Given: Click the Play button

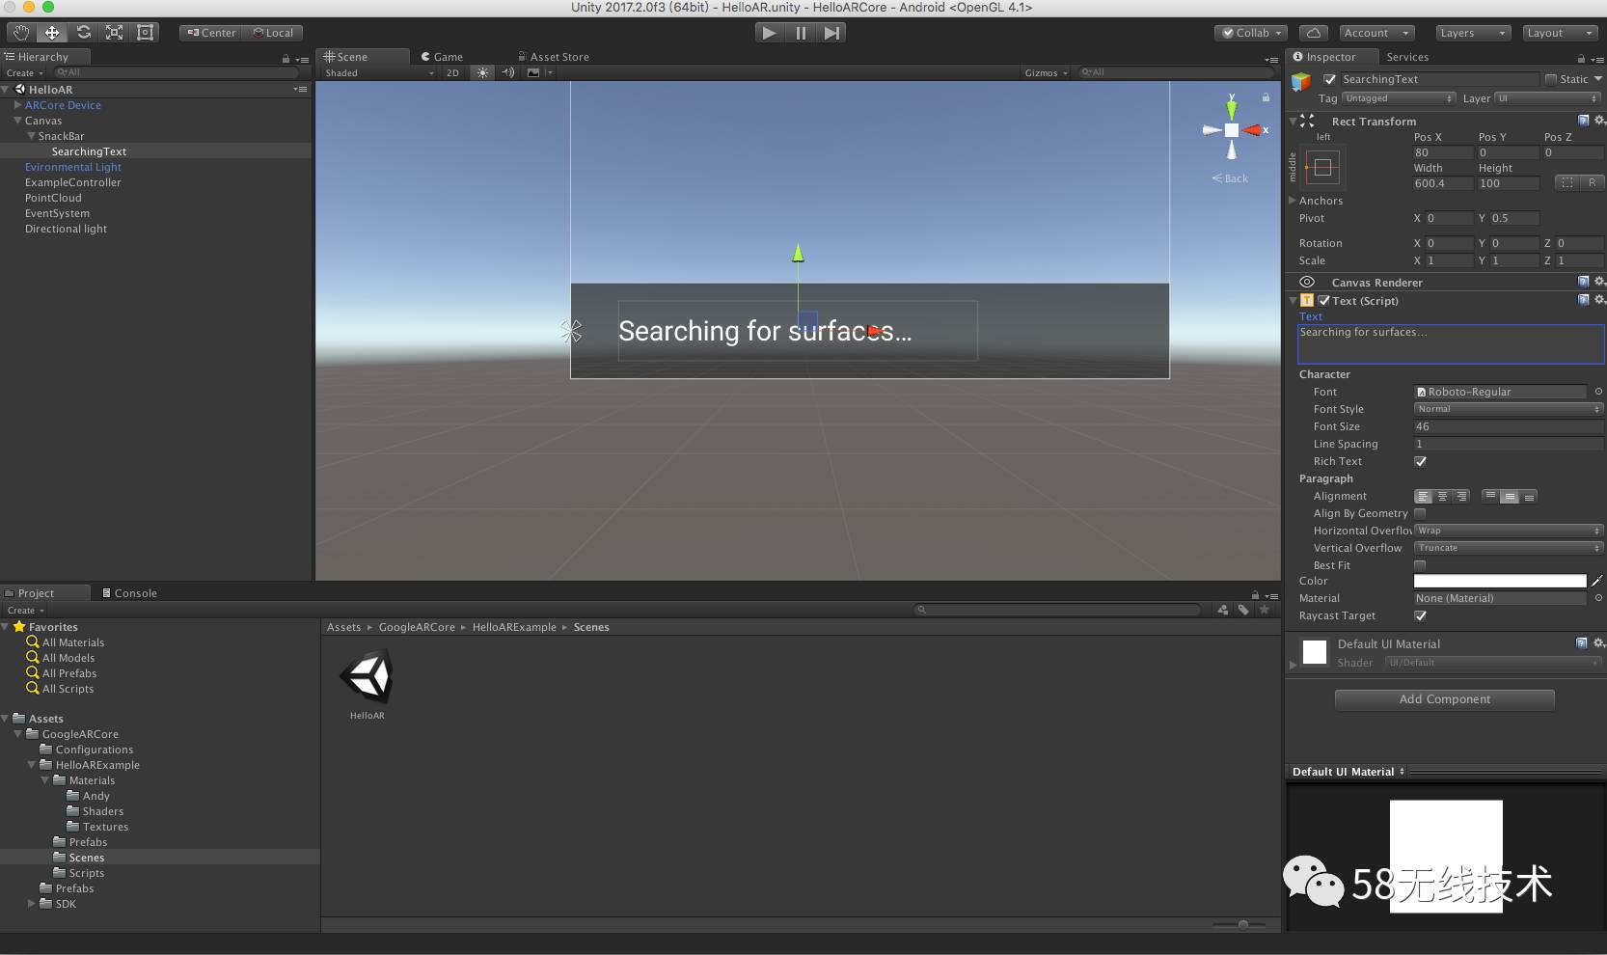Looking at the screenshot, I should point(769,33).
